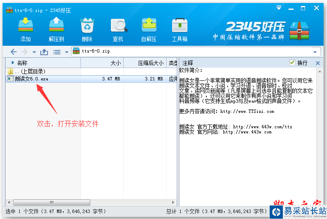Close the 注释 comment panel
Screen dimensions: 327x219
[x=318, y=63]
